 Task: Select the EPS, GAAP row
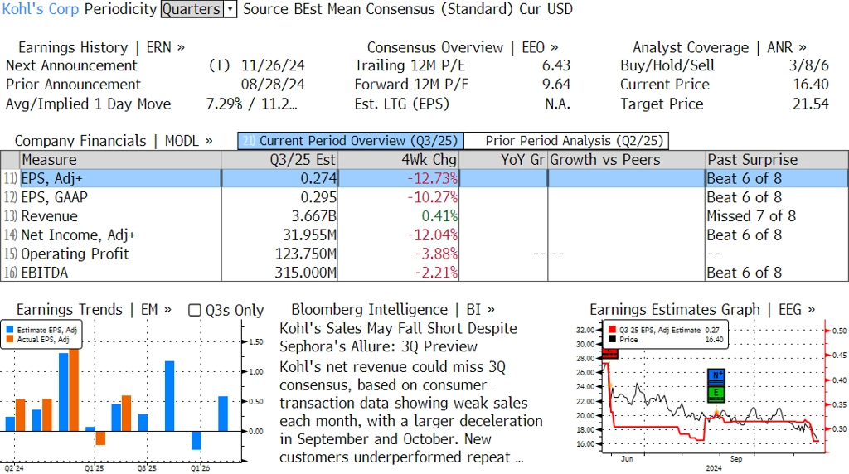coord(424,197)
